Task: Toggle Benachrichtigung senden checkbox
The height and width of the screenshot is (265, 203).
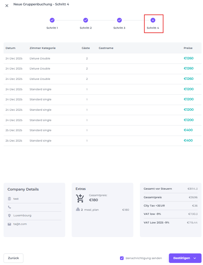Action: [x=122, y=258]
